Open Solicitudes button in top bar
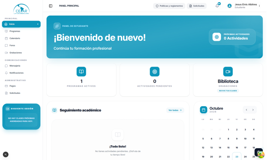268x160 pixels. [x=197, y=6]
